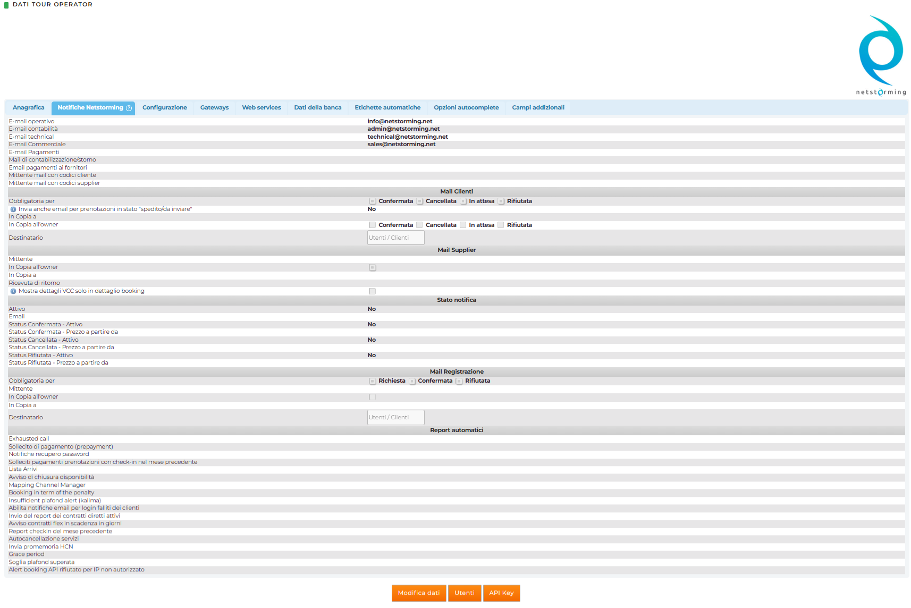Select the Etichette automatiche tab
Screen dimensions: 911x608
[387, 107]
